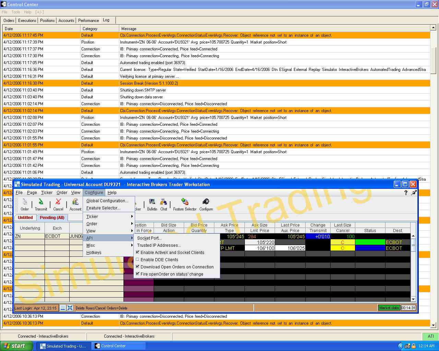
Task: Click the Configure wrench toolbar icon
Action: point(206,204)
